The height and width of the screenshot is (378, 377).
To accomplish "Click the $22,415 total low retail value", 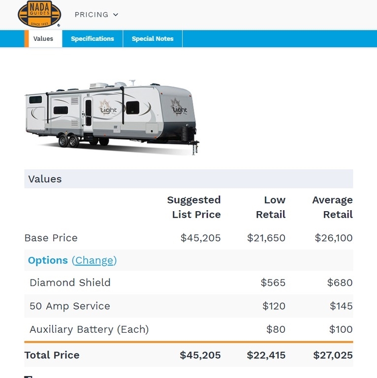I will [266, 355].
